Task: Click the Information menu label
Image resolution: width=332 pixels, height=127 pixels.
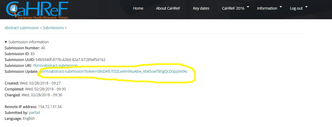Action: 267,8
